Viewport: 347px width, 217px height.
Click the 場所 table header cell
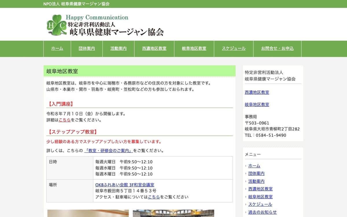(x=70, y=191)
